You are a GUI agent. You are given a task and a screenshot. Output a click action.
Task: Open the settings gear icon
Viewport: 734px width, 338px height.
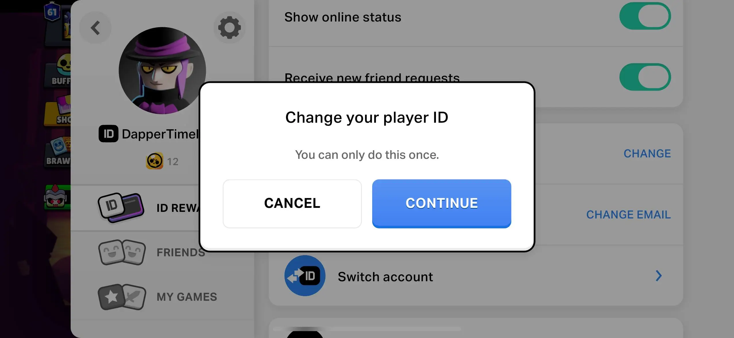click(x=229, y=28)
